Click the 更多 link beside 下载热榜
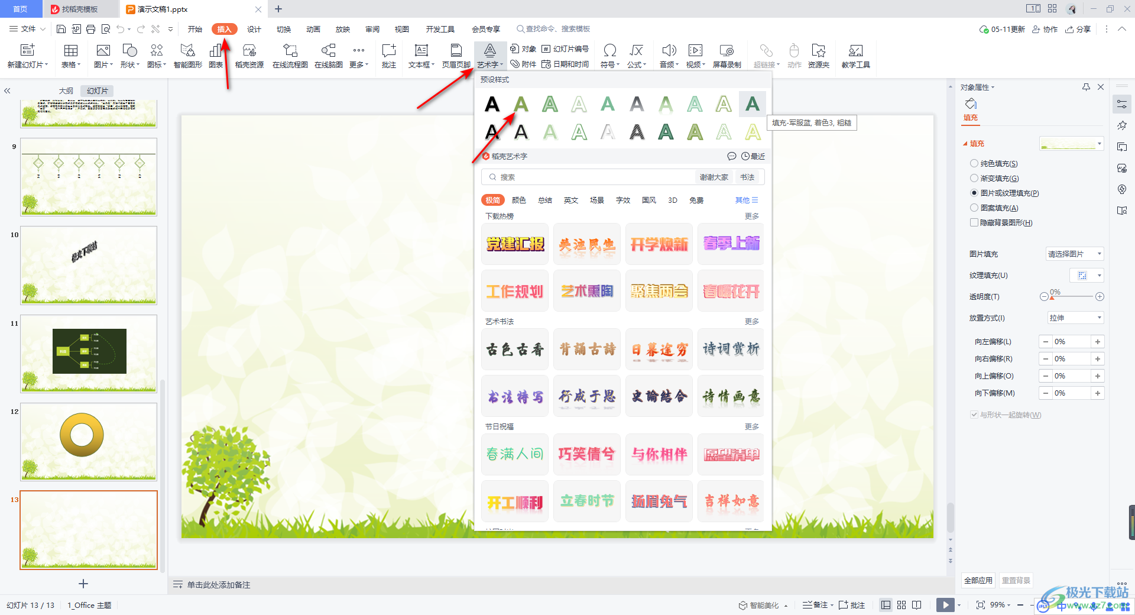This screenshot has width=1135, height=615. (x=752, y=216)
